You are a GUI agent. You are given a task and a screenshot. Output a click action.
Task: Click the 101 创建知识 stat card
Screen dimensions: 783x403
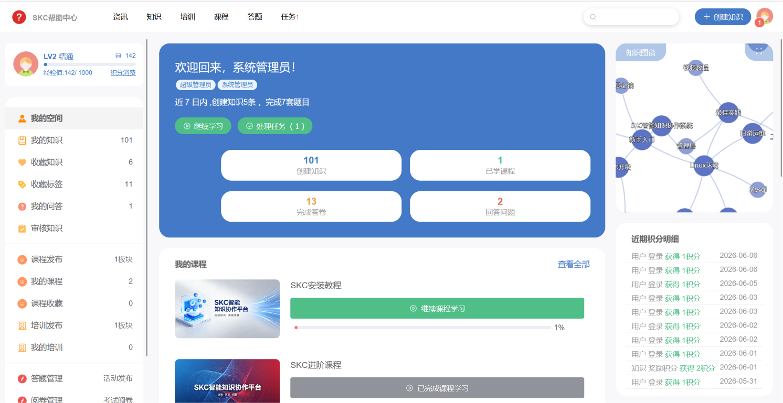click(311, 165)
